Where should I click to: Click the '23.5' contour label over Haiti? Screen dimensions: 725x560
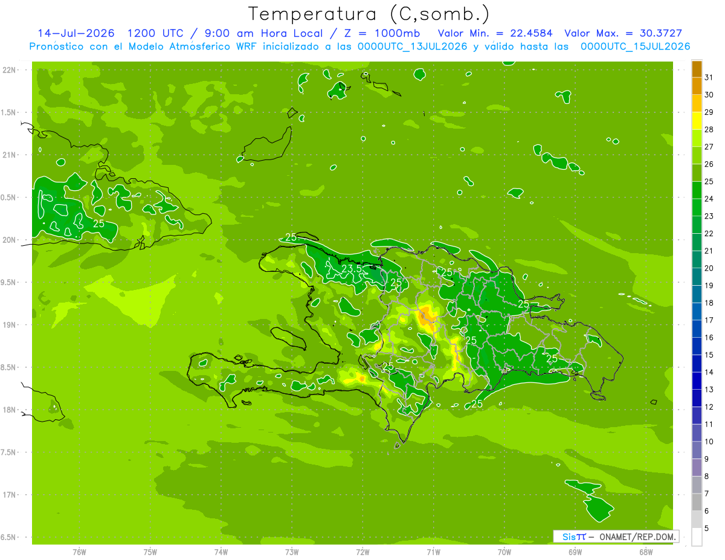[351, 269]
